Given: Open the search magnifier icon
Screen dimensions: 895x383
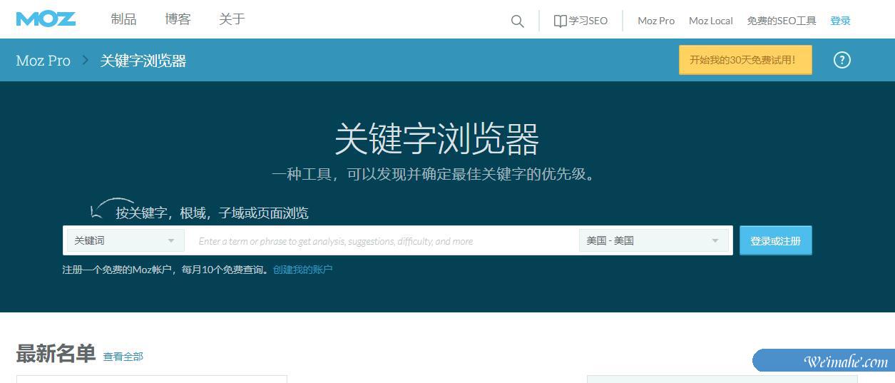Looking at the screenshot, I should coord(518,21).
